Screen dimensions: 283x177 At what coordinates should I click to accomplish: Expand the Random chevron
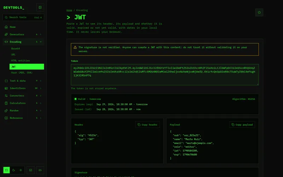(x=41, y=110)
